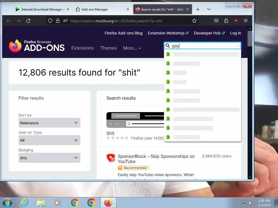Screen dimensions: 278x208
Task: Submit search with arrow button
Action: tap(238, 46)
